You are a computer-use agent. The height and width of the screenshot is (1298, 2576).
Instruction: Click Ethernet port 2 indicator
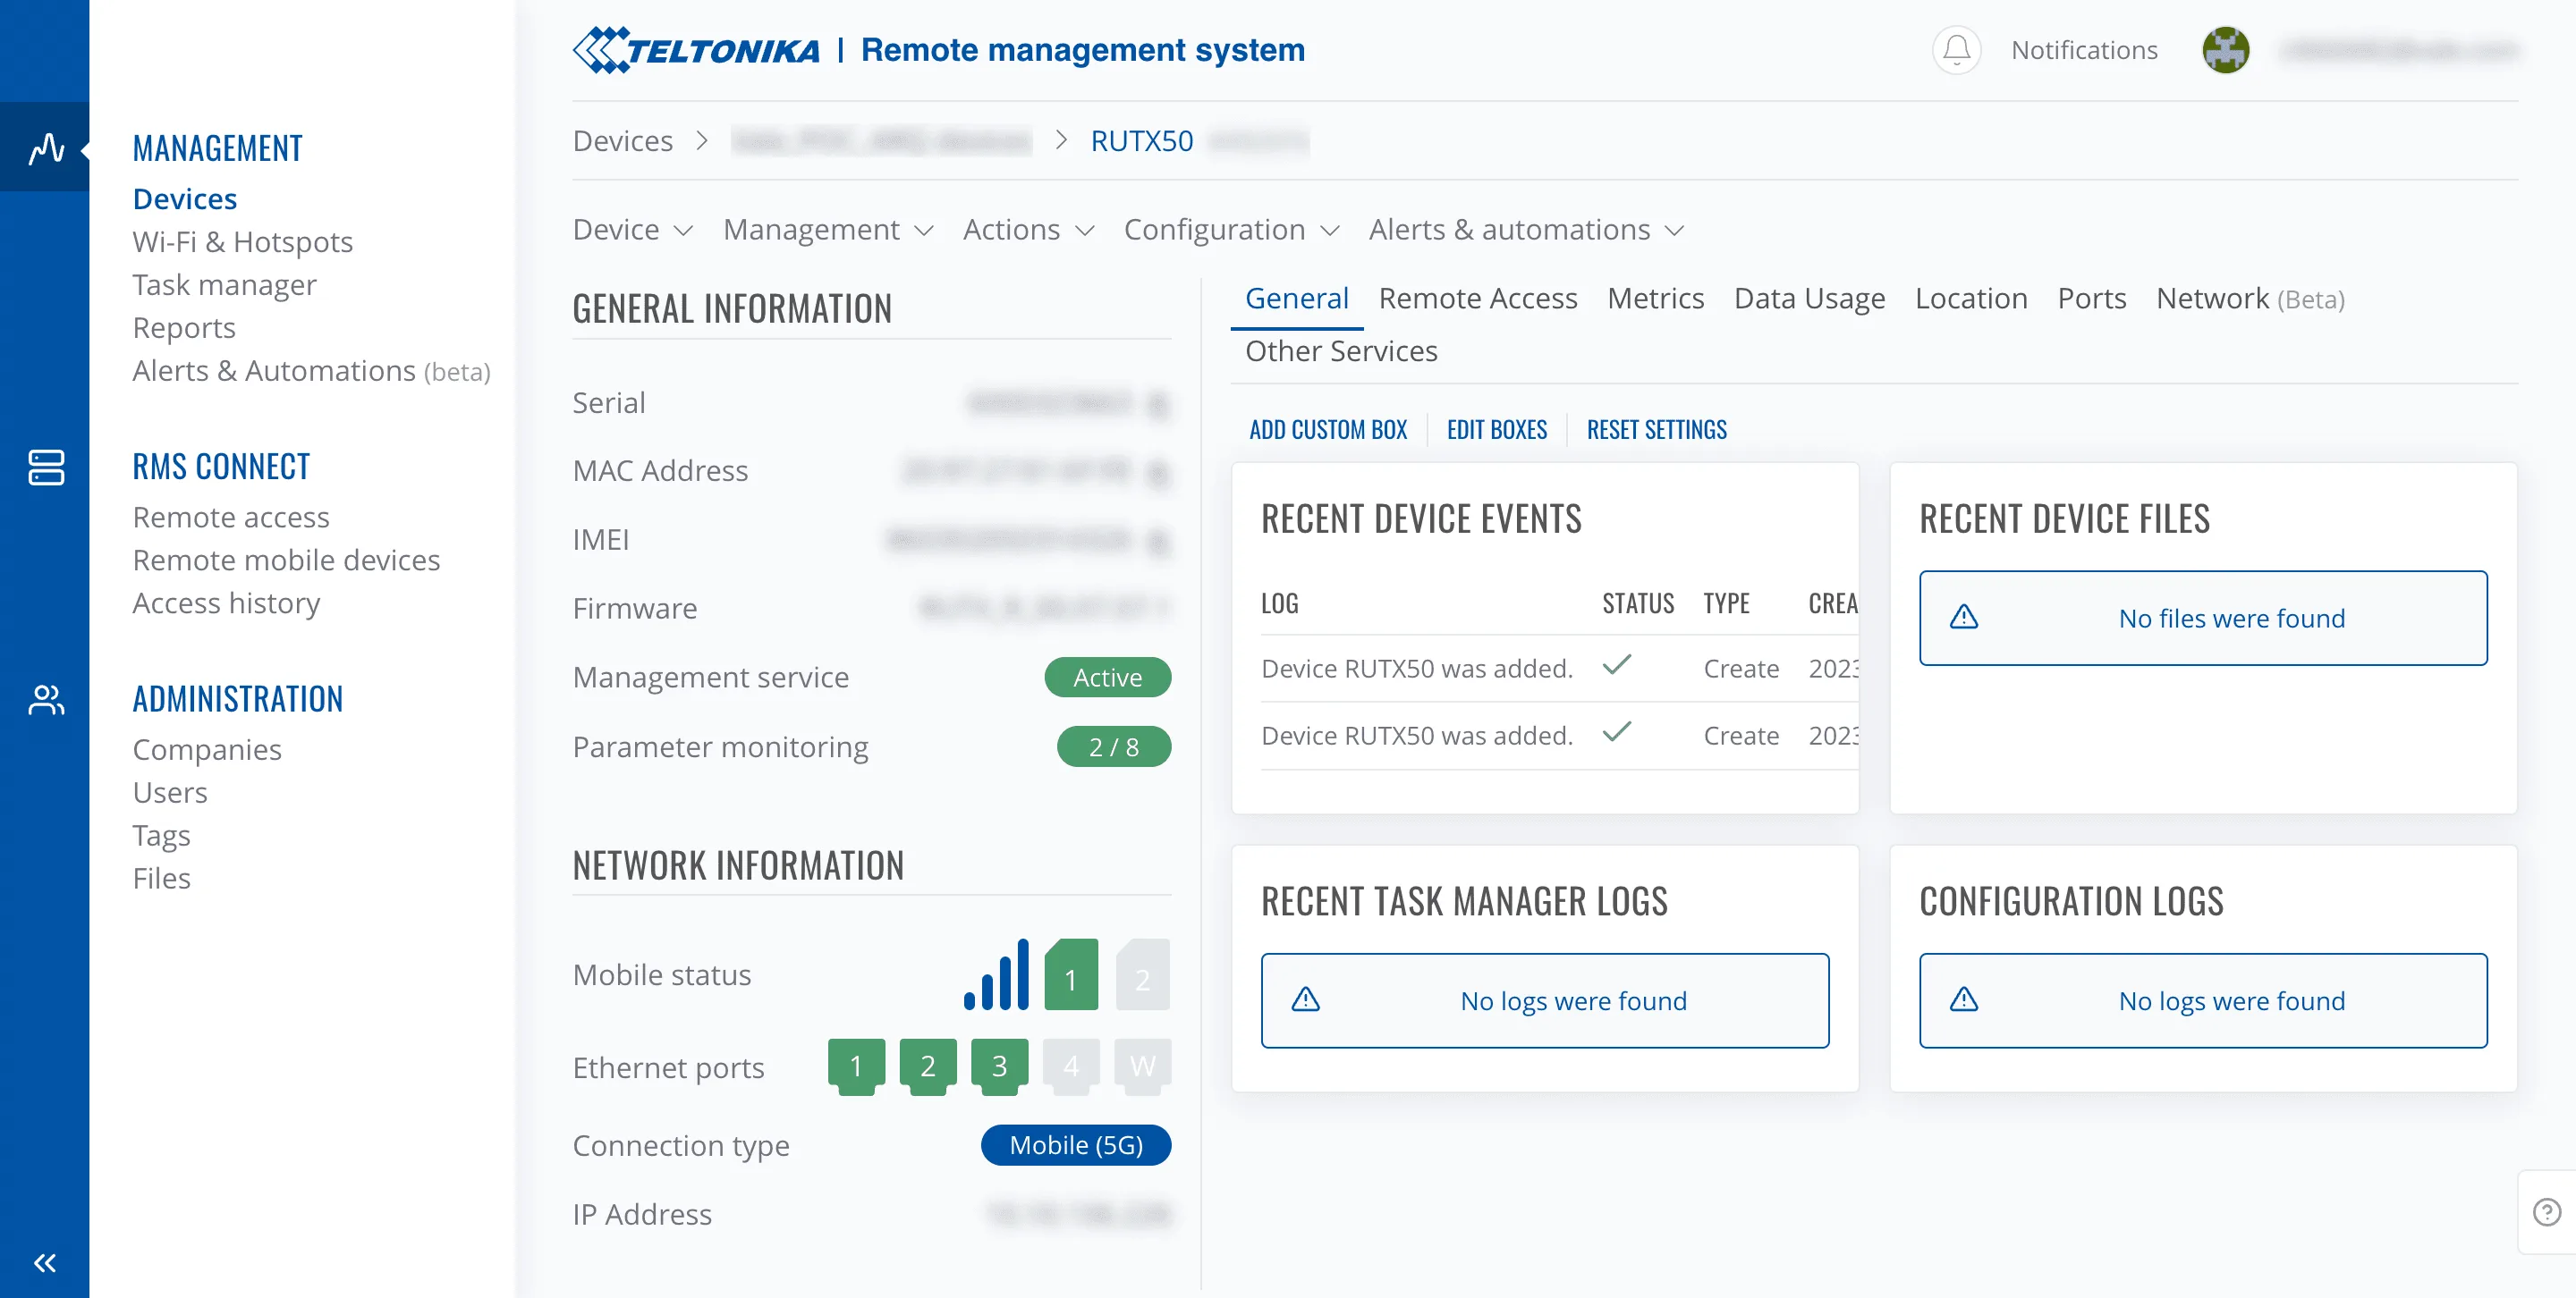(928, 1066)
